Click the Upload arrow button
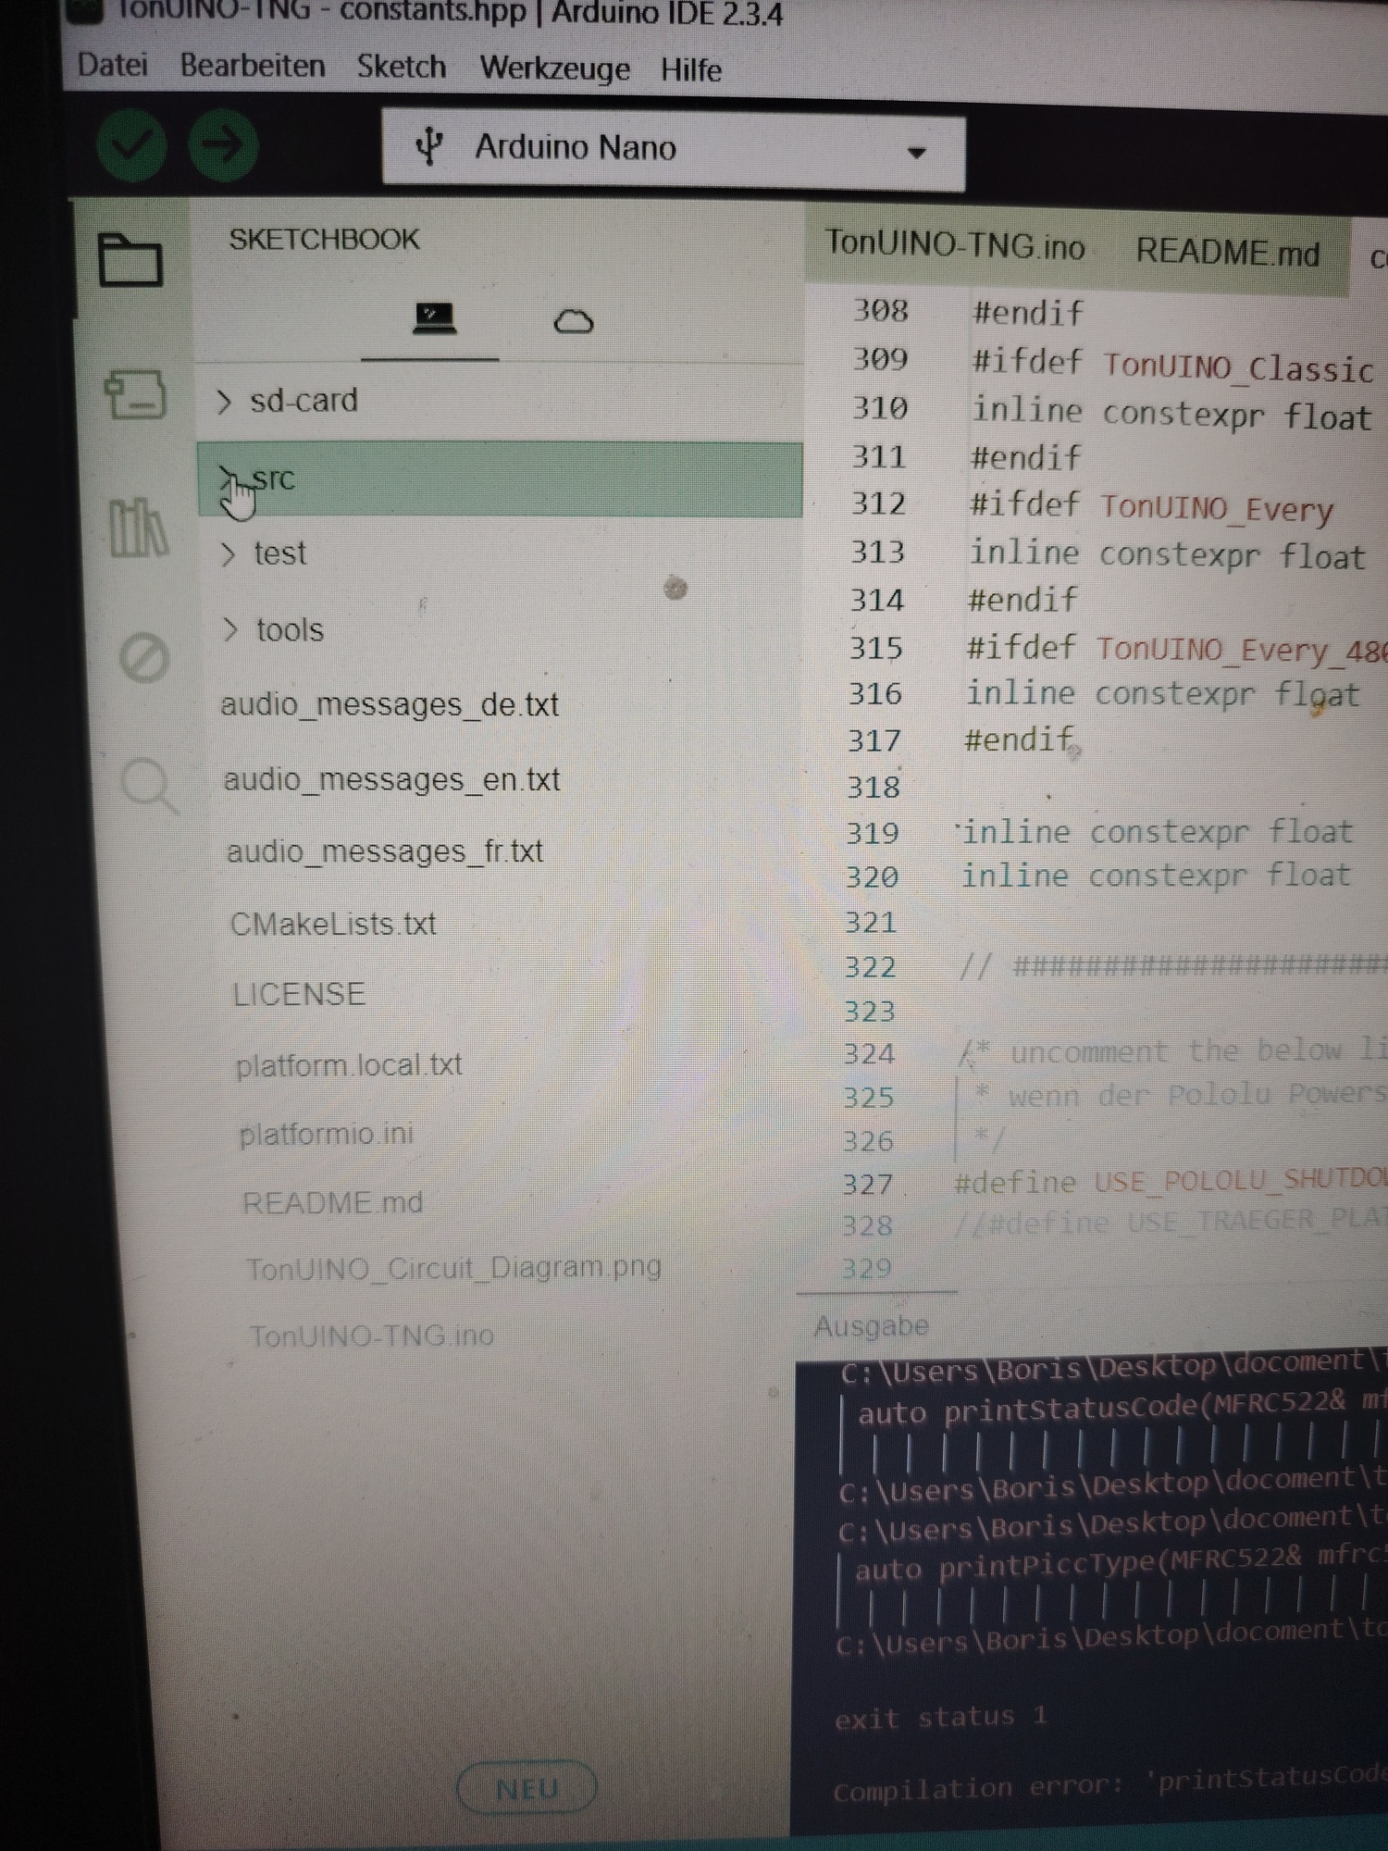 point(222,145)
